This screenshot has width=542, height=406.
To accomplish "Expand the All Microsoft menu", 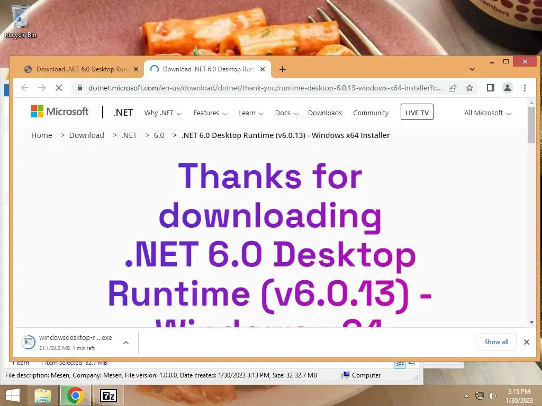I will [487, 113].
